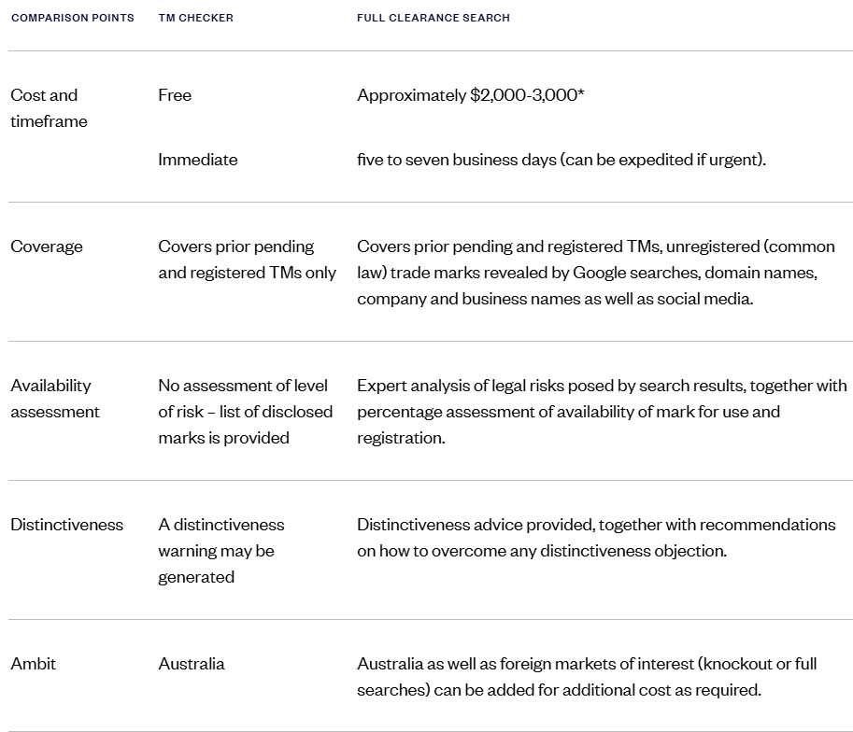Click the 'Australia' cell under TM Checker
This screenshot has width=853, height=732.
[x=191, y=664]
